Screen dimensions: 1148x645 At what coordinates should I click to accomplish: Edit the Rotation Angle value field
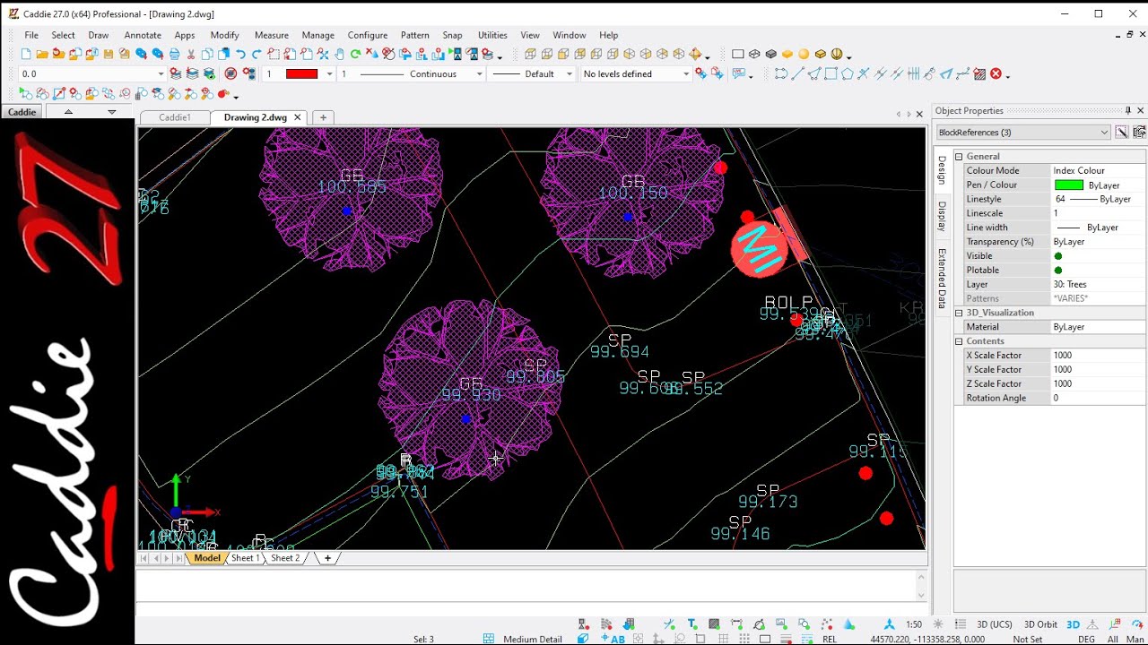(x=1098, y=399)
